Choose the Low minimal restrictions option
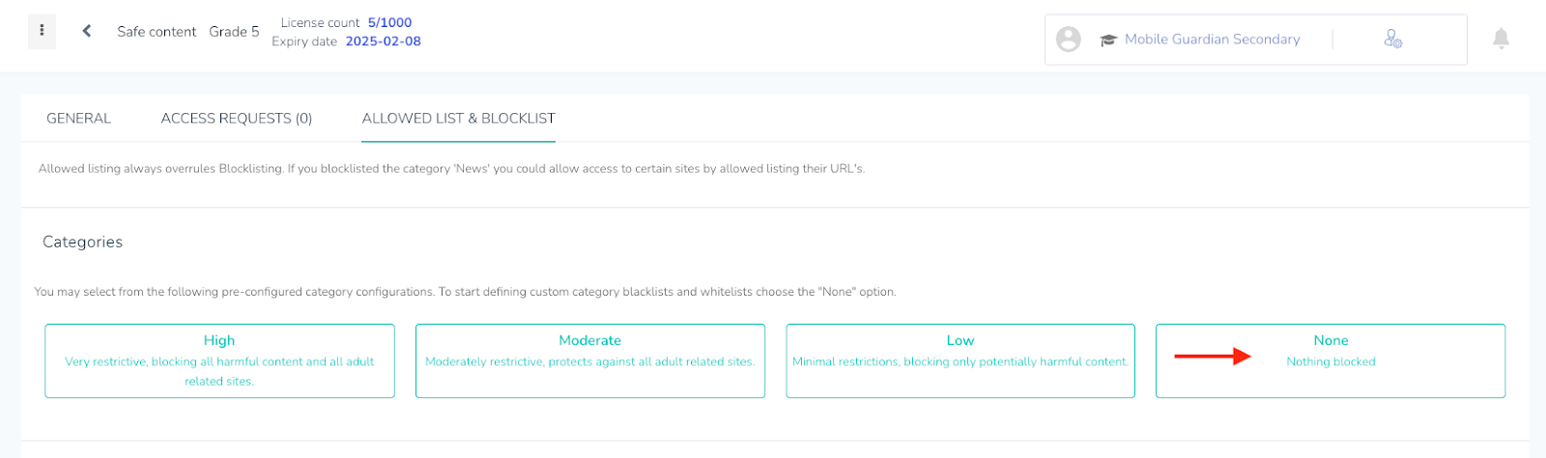The height and width of the screenshot is (458, 1546). tap(960, 360)
